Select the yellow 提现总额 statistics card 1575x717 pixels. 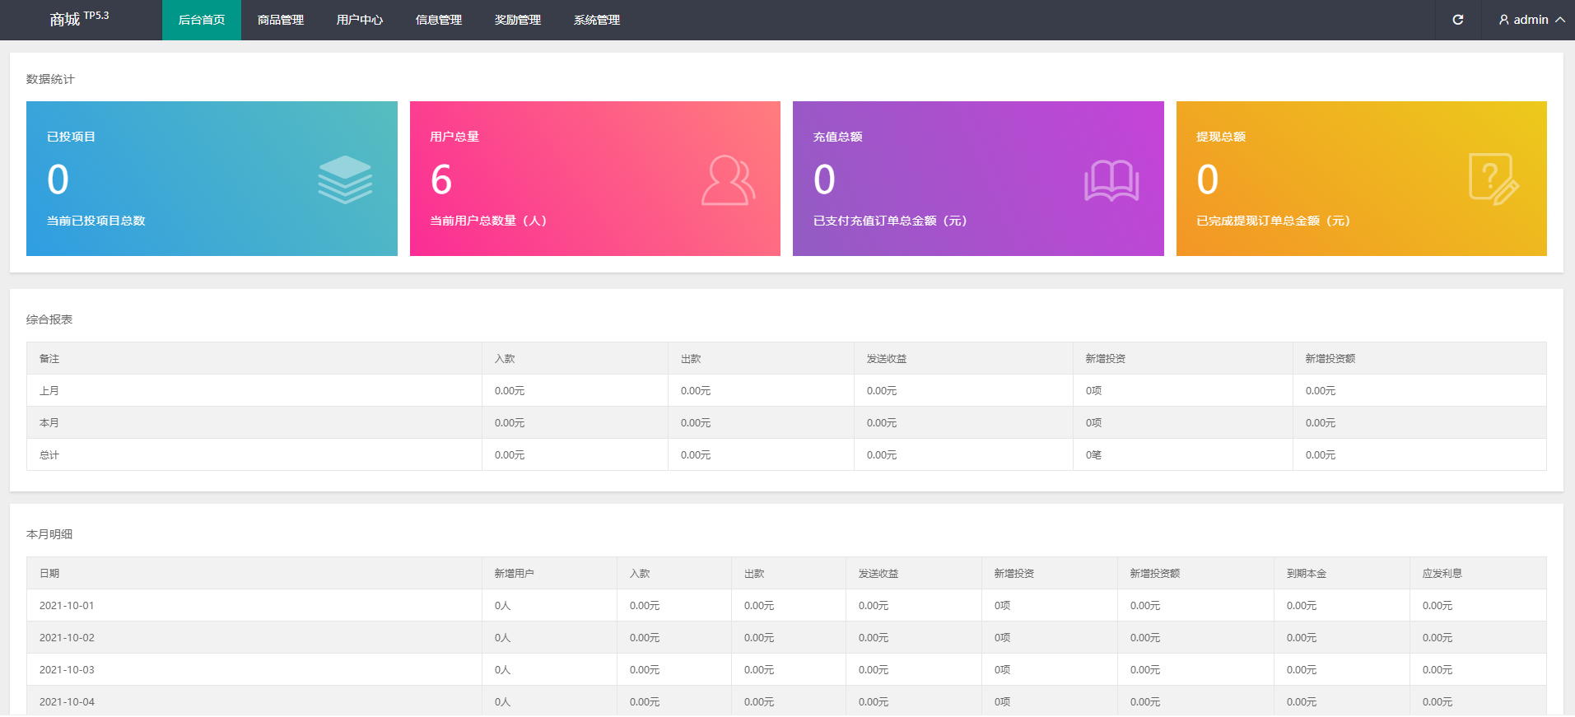(x=1362, y=179)
